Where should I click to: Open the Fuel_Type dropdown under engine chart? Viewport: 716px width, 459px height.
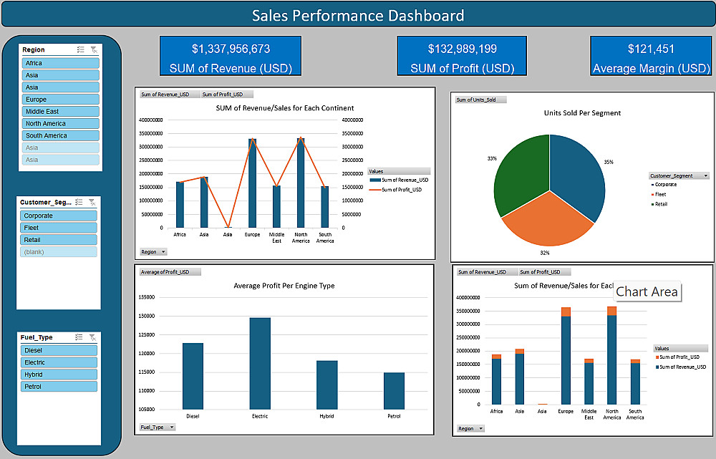158,427
